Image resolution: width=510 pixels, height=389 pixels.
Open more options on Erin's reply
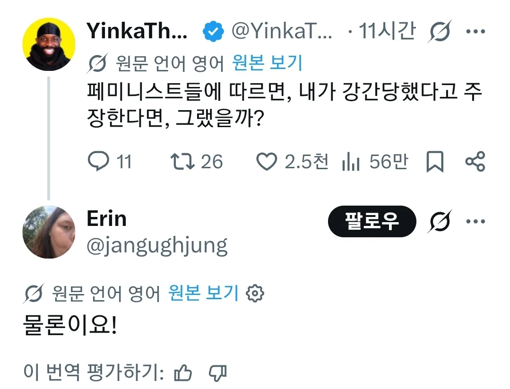pyautogui.click(x=475, y=222)
